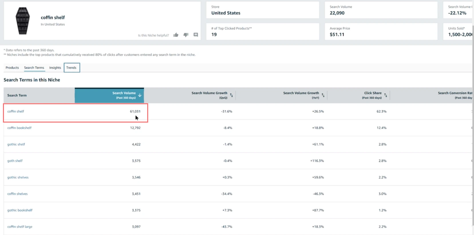Image resolution: width=474 pixels, height=235 pixels.
Task: Open the coffin shelf large term
Action: click(20, 227)
